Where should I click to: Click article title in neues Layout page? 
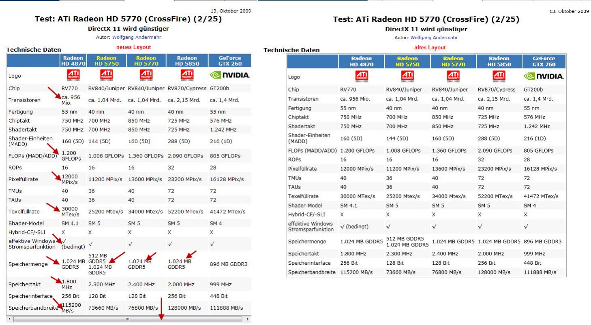(x=128, y=19)
